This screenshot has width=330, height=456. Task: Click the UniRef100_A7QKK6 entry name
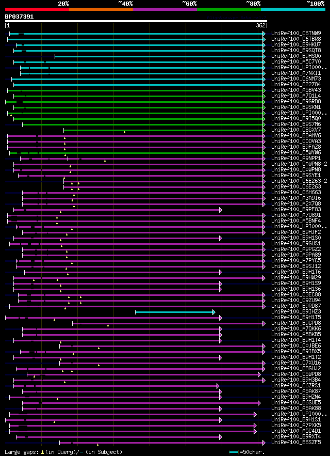296,328
